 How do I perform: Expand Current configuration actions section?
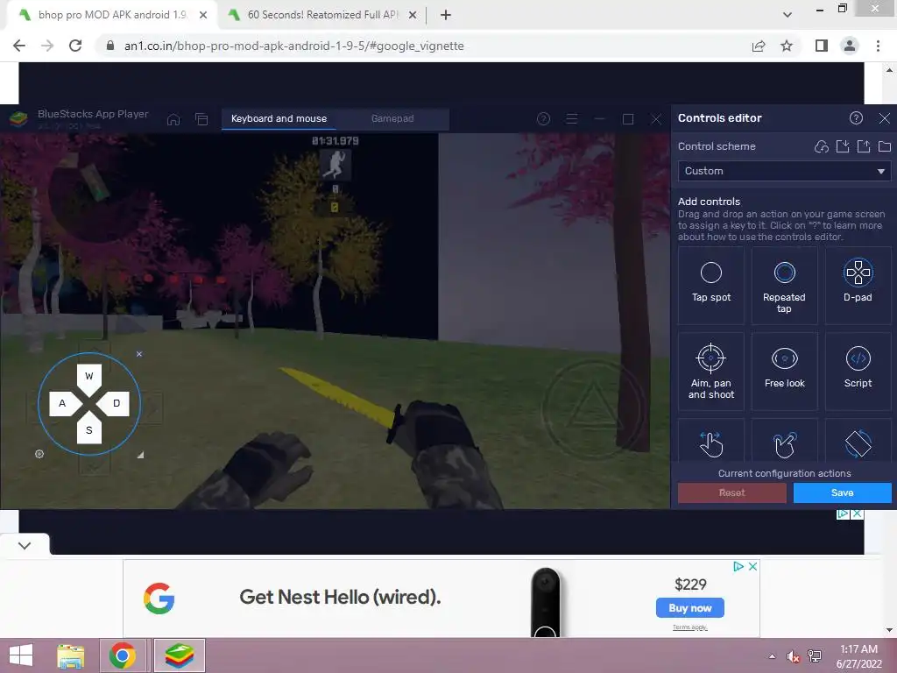[x=784, y=473]
